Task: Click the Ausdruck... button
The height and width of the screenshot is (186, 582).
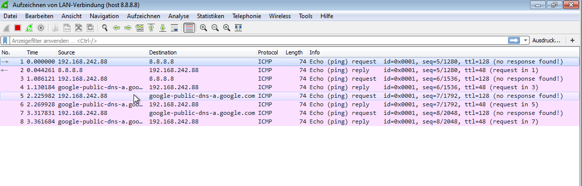Action: click(x=546, y=40)
